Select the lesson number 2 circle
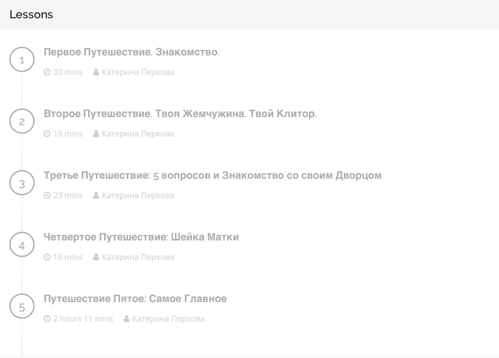499x358 pixels. [x=22, y=121]
